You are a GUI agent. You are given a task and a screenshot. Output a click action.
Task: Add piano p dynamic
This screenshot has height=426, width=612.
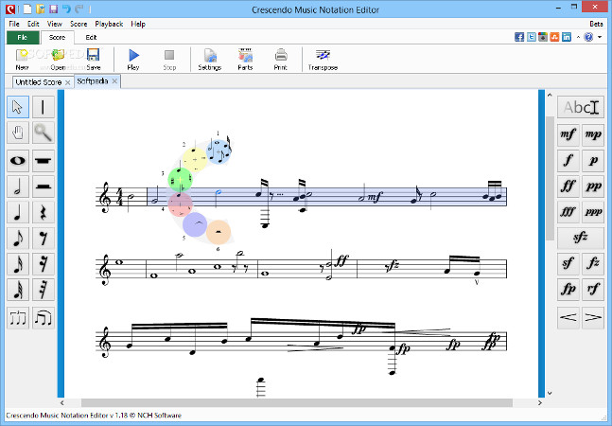(593, 161)
